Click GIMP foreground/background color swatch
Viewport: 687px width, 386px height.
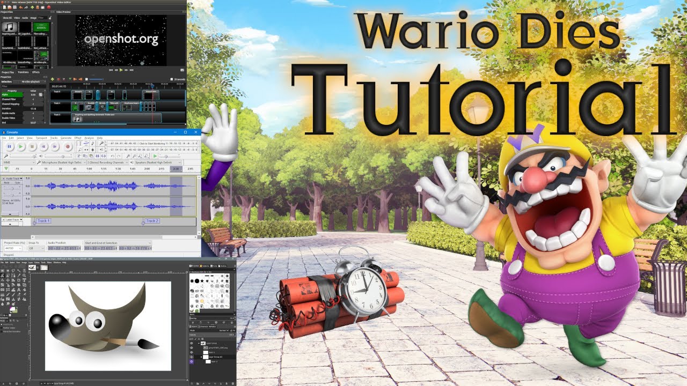[13, 310]
